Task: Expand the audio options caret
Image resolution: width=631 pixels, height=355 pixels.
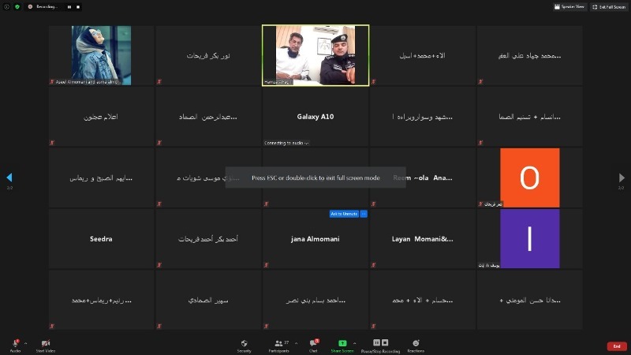Action: 26,343
